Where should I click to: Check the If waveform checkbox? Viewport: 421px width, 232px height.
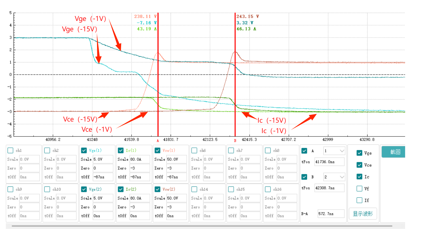(x=359, y=200)
